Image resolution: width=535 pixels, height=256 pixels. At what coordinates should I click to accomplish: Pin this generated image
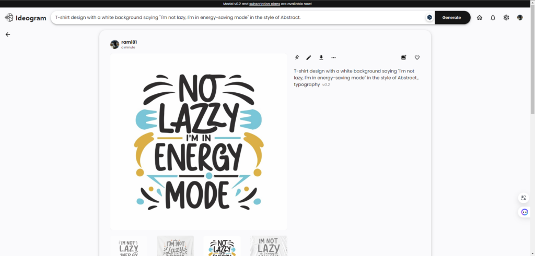(297, 57)
